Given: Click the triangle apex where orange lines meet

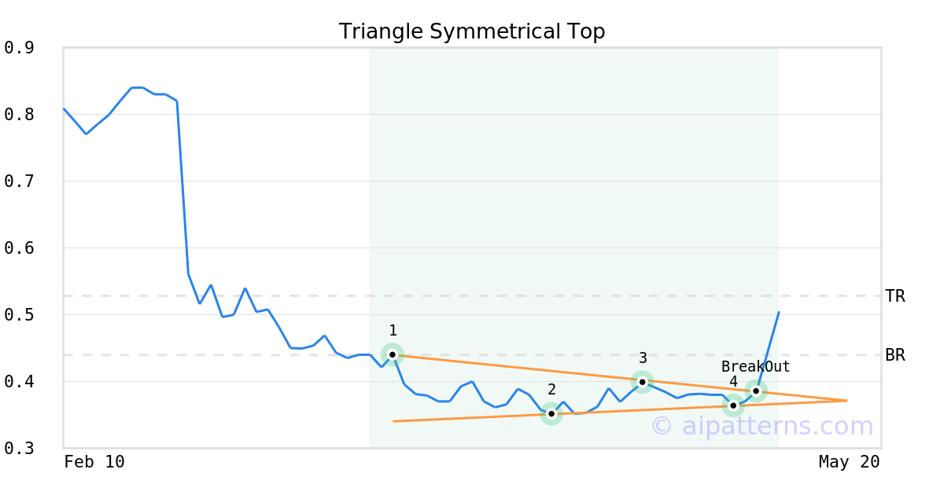Looking at the screenshot, I should 846,401.
